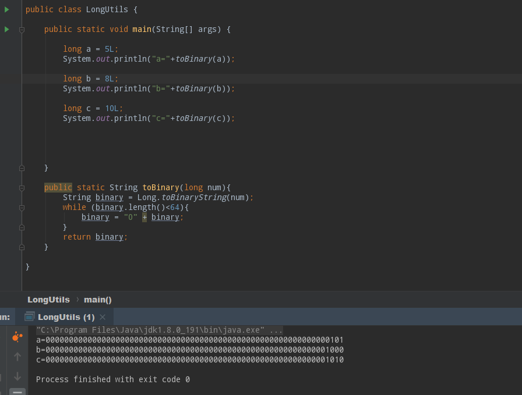Screen dimensions: 522x395
Task: Click the run configuration icon on the LongUtils tab
Action: (29, 316)
